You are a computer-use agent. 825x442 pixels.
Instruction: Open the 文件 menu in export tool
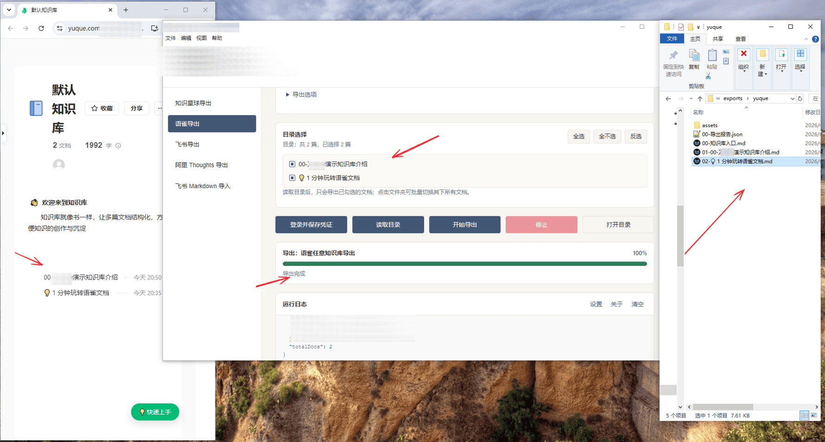pyautogui.click(x=171, y=38)
